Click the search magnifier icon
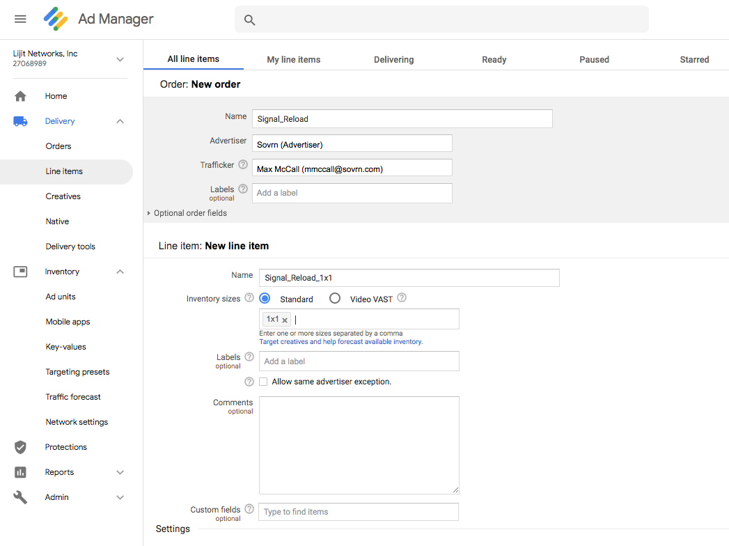Viewport: 729px width, 546px height. click(249, 20)
